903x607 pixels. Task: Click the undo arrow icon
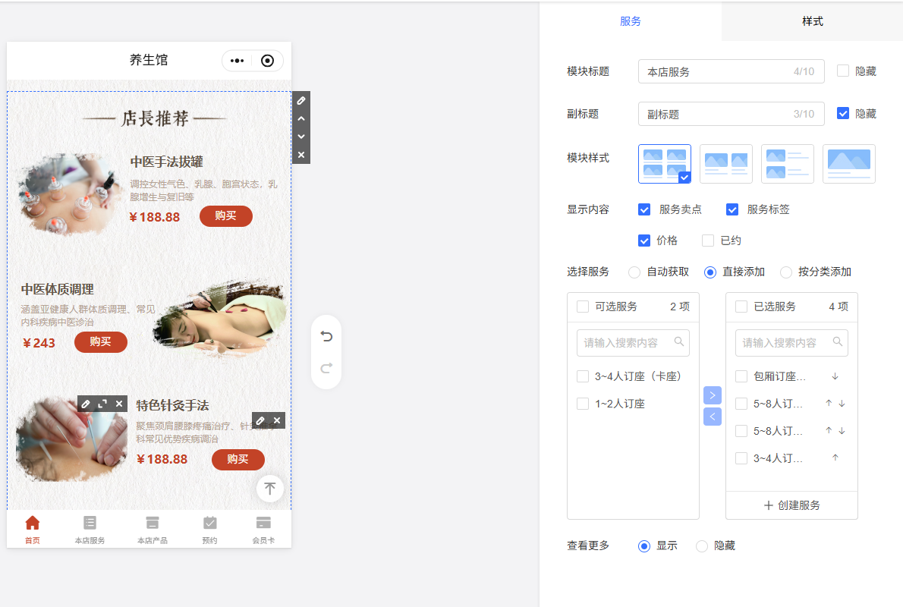point(326,336)
